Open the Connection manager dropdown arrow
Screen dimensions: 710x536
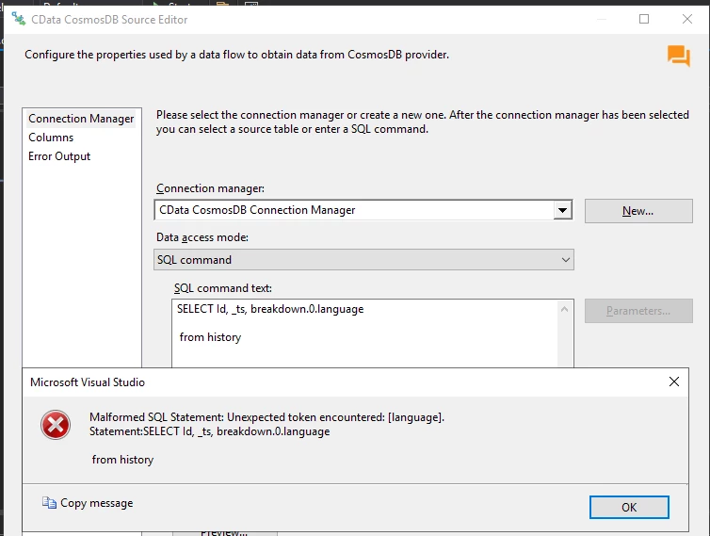[x=562, y=210]
